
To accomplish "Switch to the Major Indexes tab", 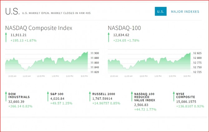I will coord(185,12).
